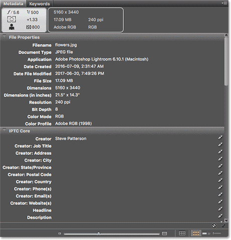This screenshot has width=231, height=240.
Task: Click the Adobe Photoshop Lightroom 6.10.1 value
Action: (x=102, y=59)
